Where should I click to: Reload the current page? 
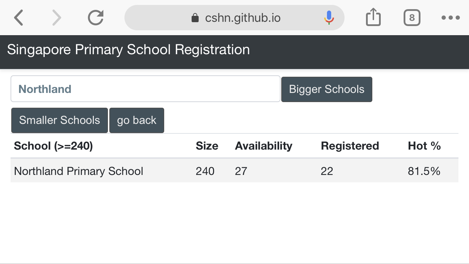coord(96,18)
